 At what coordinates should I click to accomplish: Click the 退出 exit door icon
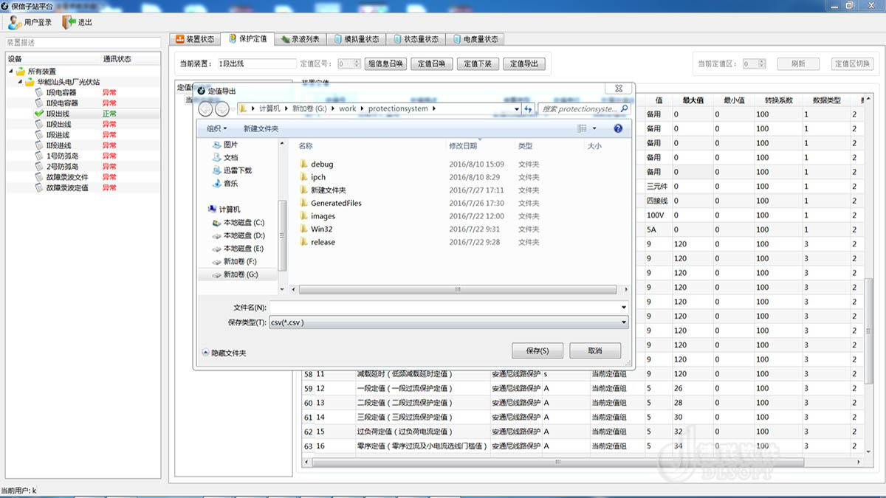coord(69,22)
